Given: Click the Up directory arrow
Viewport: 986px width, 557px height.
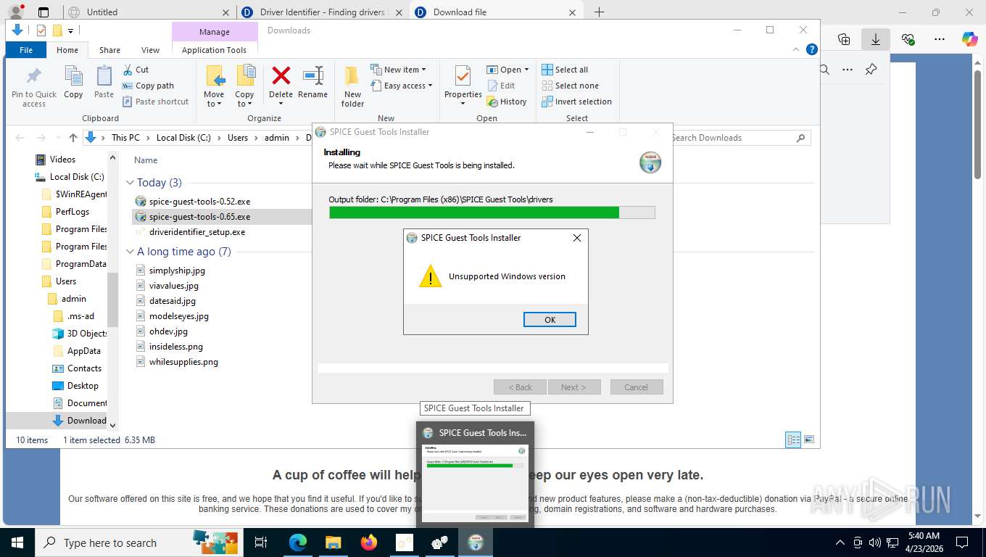Looking at the screenshot, I should click(x=73, y=138).
